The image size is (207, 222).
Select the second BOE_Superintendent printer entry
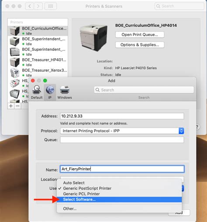point(38,52)
